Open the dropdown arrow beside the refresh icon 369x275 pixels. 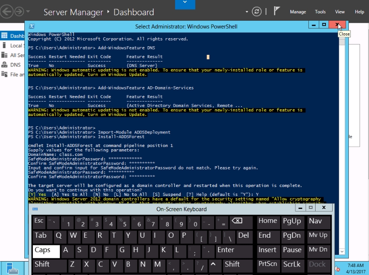tap(246, 12)
